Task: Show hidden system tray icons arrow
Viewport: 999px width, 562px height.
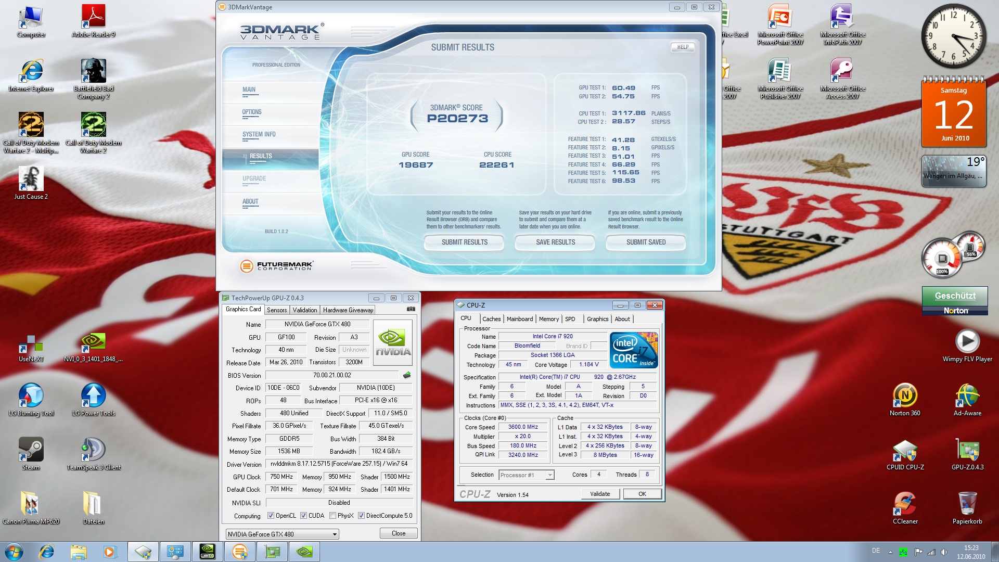Action: point(890,552)
